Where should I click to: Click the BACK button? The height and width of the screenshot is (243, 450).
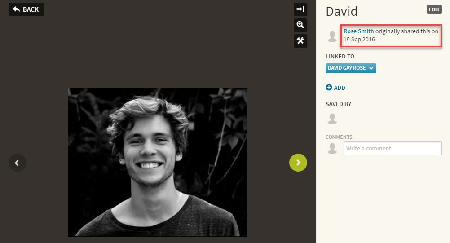(x=26, y=9)
